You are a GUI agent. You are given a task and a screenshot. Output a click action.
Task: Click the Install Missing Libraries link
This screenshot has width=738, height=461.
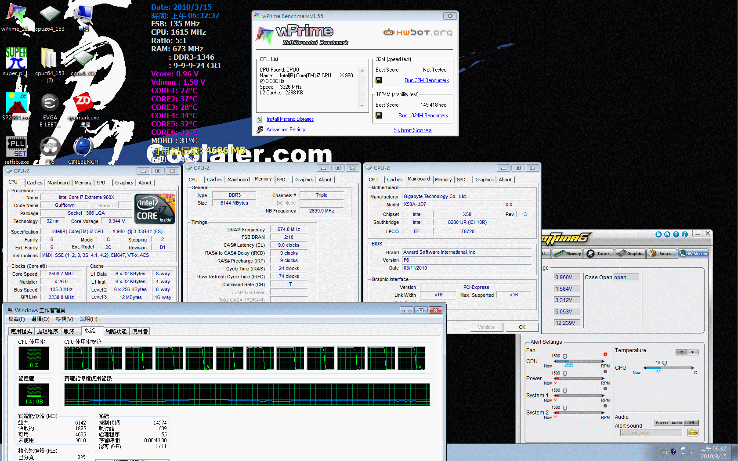[290, 119]
